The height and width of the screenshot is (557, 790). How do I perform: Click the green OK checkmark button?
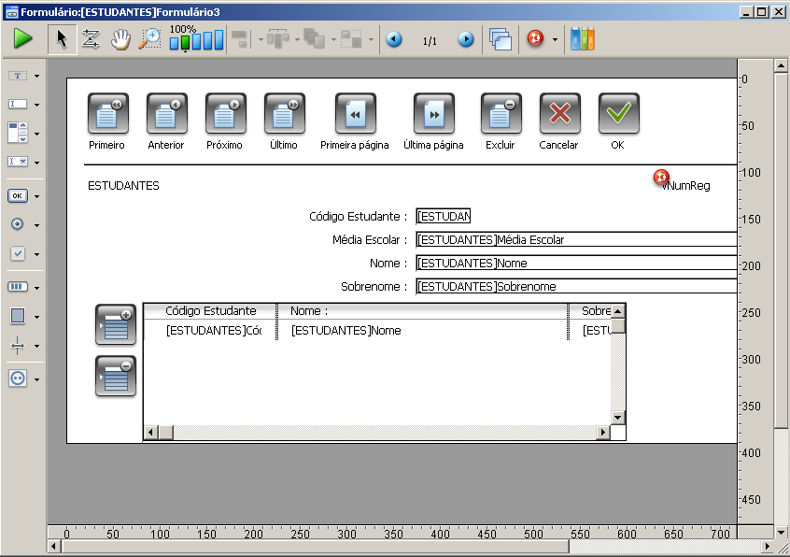pyautogui.click(x=618, y=114)
